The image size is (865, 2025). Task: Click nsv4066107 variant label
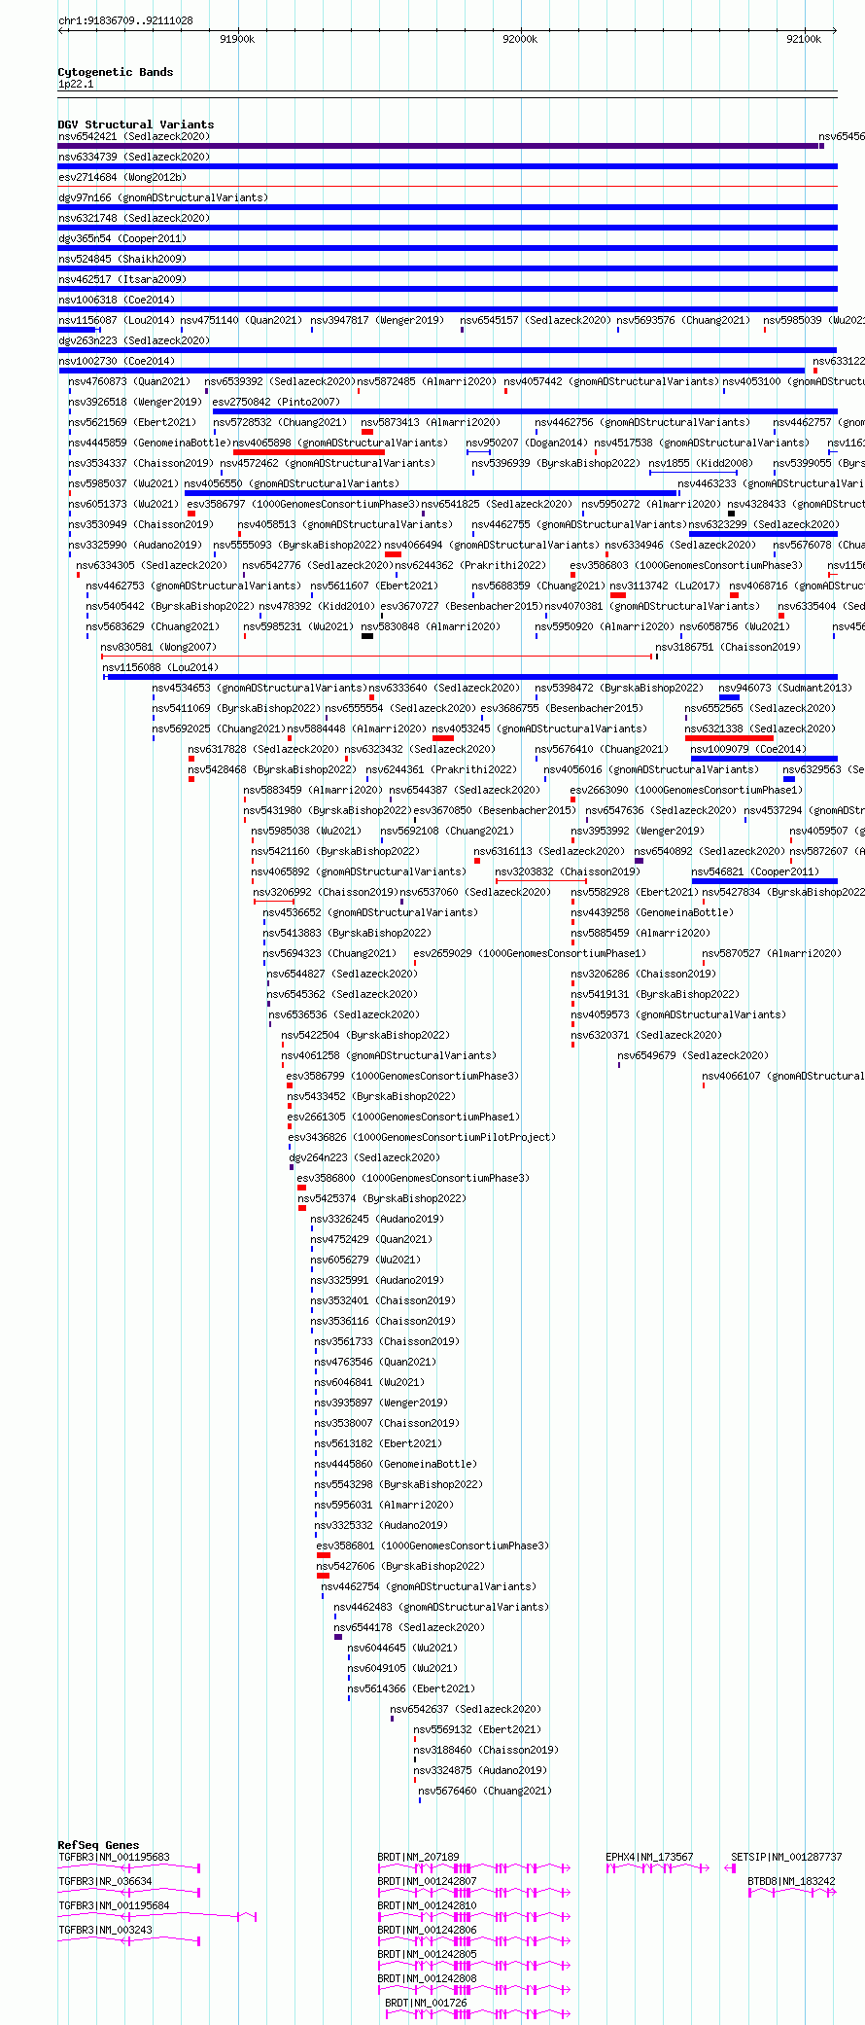click(783, 1076)
